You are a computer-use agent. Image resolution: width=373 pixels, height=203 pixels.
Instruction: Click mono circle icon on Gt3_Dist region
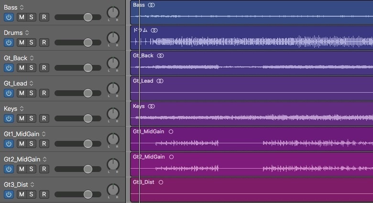[x=161, y=182]
